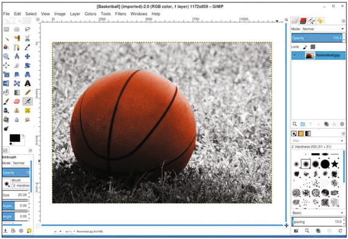Viewport: 348px width, 239px height.
Task: Open the Layer menu
Action: (x=75, y=14)
